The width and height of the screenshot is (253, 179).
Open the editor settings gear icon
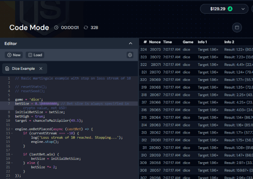pyautogui.click(x=130, y=55)
